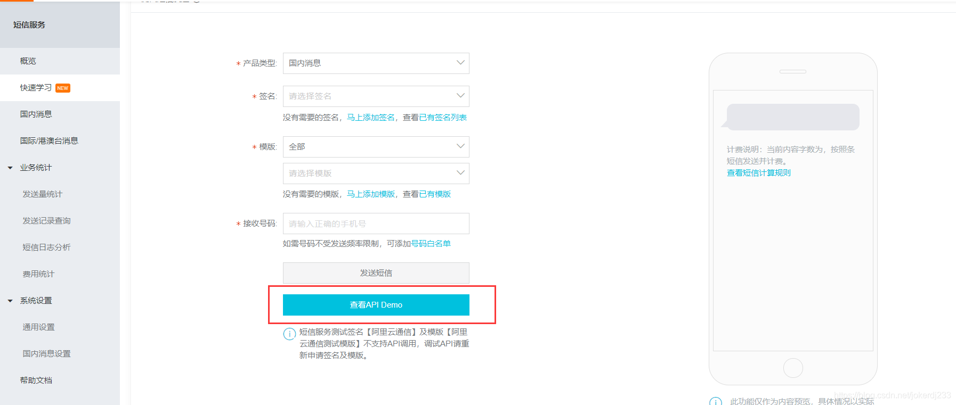Click the 马上添加签名 link
Screen dimensions: 956x405
tap(371, 118)
